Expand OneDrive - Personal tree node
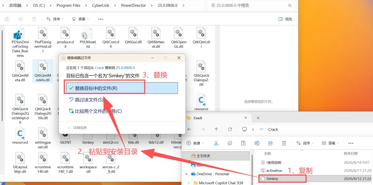Image resolution: width=373 pixels, height=185 pixels. tap(187, 174)
